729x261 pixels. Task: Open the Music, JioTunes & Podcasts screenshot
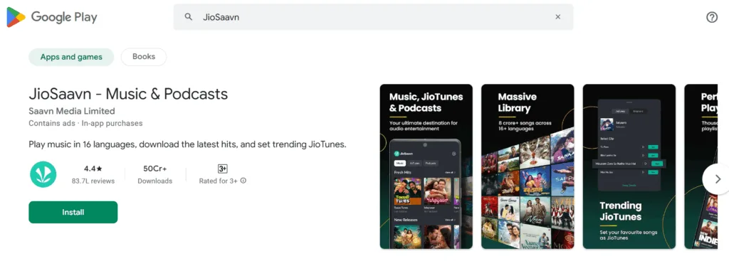coord(426,166)
